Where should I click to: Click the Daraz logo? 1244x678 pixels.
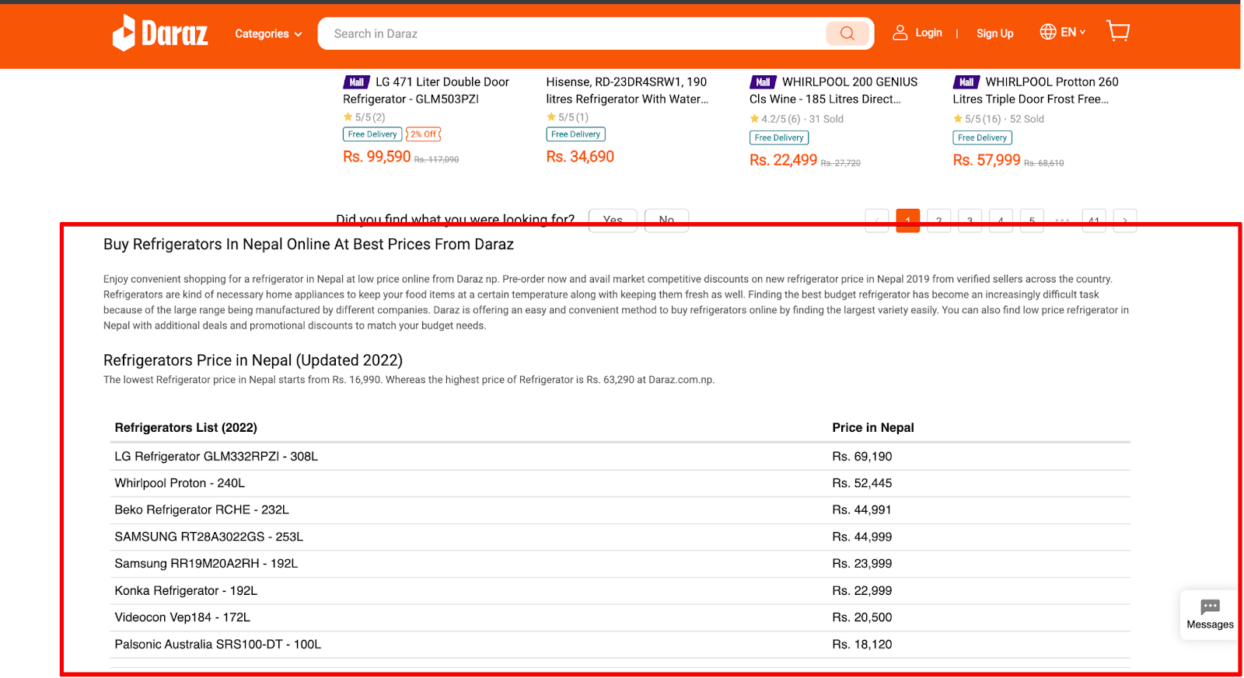tap(160, 33)
